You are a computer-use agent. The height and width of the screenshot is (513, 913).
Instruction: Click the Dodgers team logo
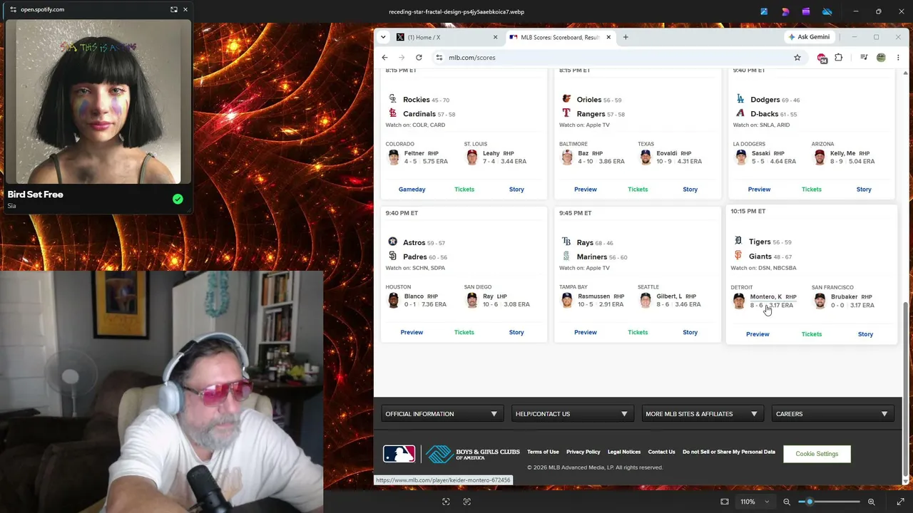pos(740,99)
